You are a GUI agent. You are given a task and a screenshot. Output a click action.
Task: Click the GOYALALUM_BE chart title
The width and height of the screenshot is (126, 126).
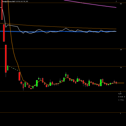tap(22, 2)
